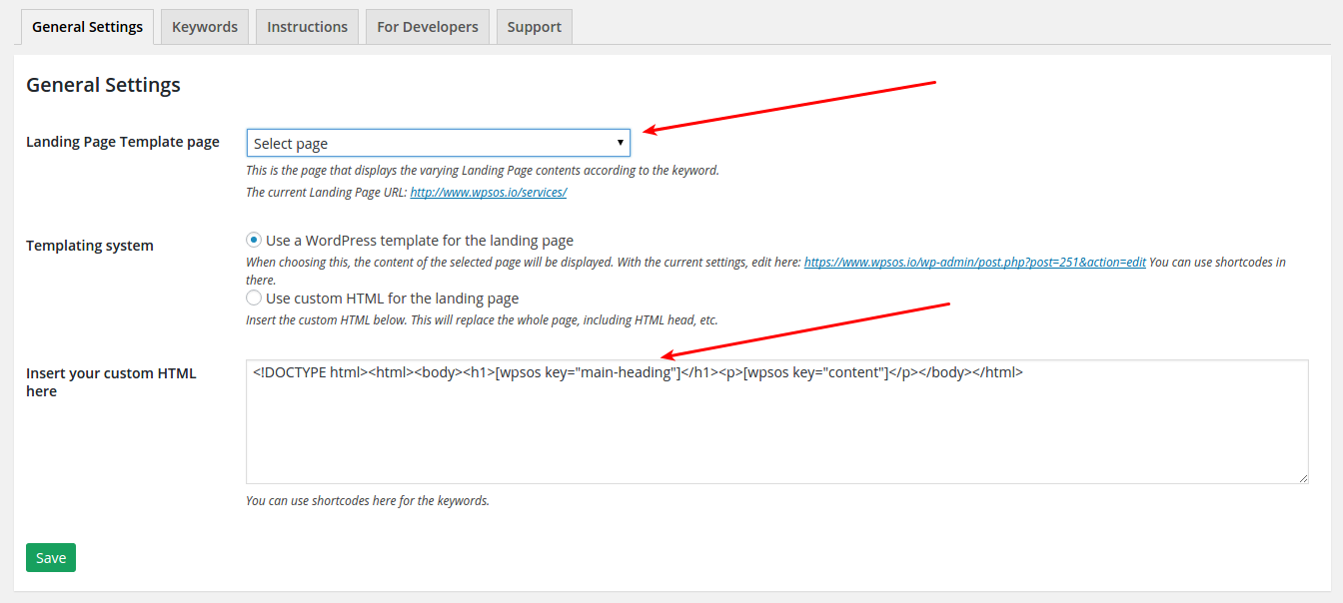Grab the text area resize handle
Screen dimensions: 1343x603
coord(1302,478)
